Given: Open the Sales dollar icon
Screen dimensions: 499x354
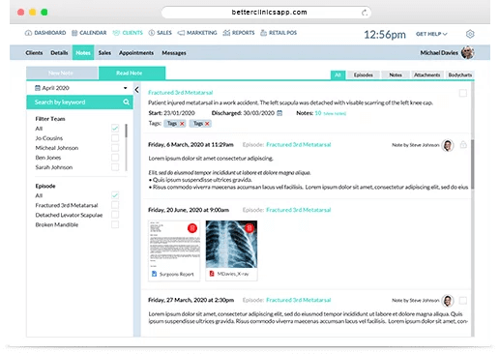Looking at the screenshot, I should click(152, 33).
